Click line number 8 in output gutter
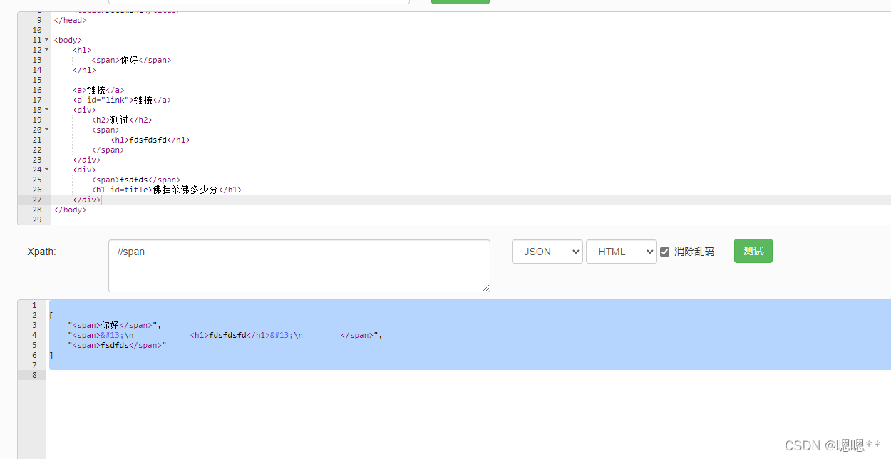Image resolution: width=891 pixels, height=459 pixels. point(34,375)
